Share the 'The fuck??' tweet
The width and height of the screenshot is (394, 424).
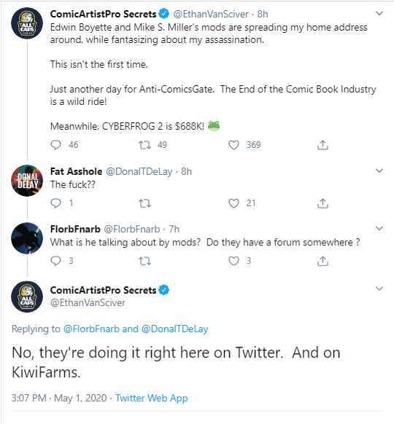(322, 203)
